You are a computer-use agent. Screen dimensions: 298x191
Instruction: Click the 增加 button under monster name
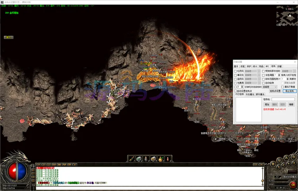pos(267,104)
